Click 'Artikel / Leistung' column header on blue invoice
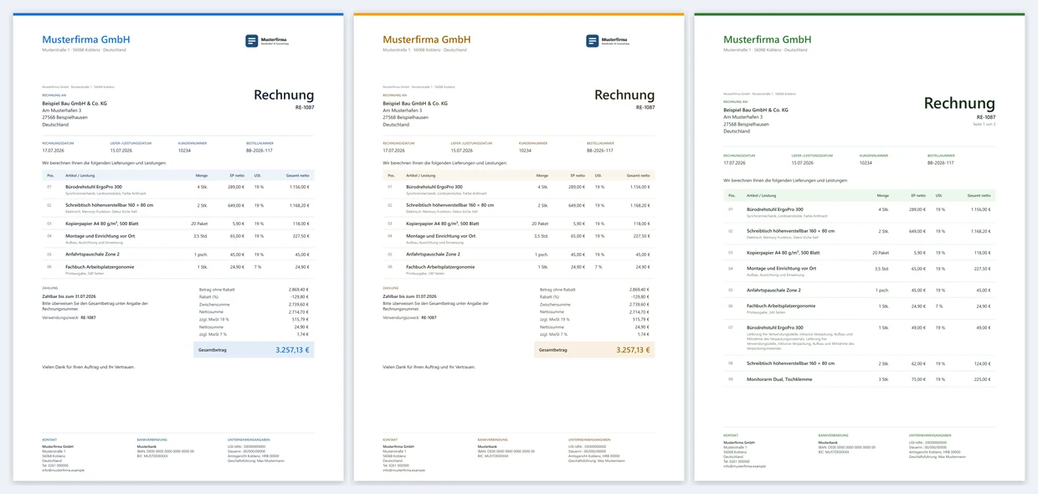This screenshot has width=1038, height=494. pyautogui.click(x=80, y=175)
